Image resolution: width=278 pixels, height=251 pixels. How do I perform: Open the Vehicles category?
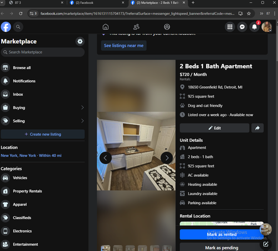tap(43, 178)
